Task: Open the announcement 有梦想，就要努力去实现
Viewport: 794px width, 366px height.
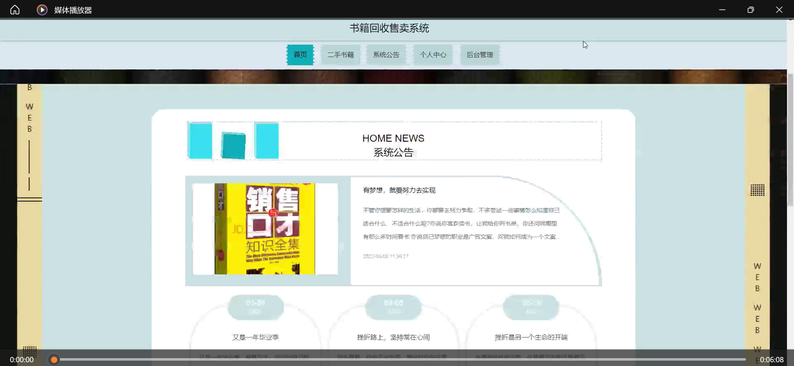Action: (x=399, y=190)
